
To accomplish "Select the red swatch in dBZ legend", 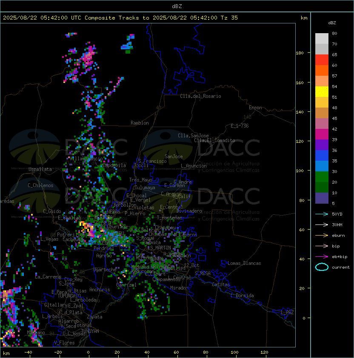I will 322,60.
